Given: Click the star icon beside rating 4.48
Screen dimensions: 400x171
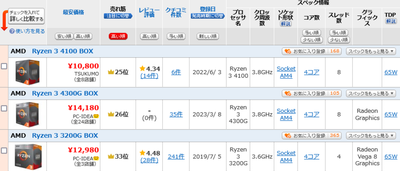Looking at the screenshot, I should [x=142, y=153].
